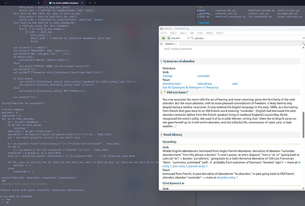Follow the 'zeal' synonym link
The width and height of the screenshot is (305, 206).
click(x=235, y=84)
